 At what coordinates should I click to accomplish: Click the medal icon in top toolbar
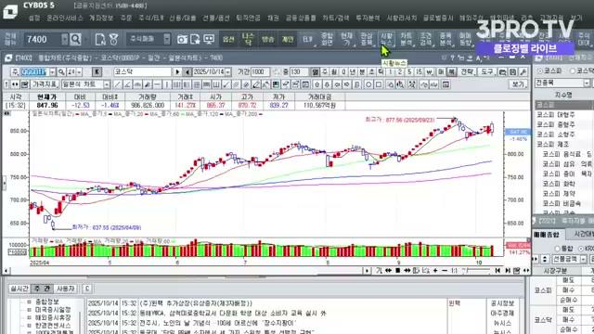coord(113,39)
